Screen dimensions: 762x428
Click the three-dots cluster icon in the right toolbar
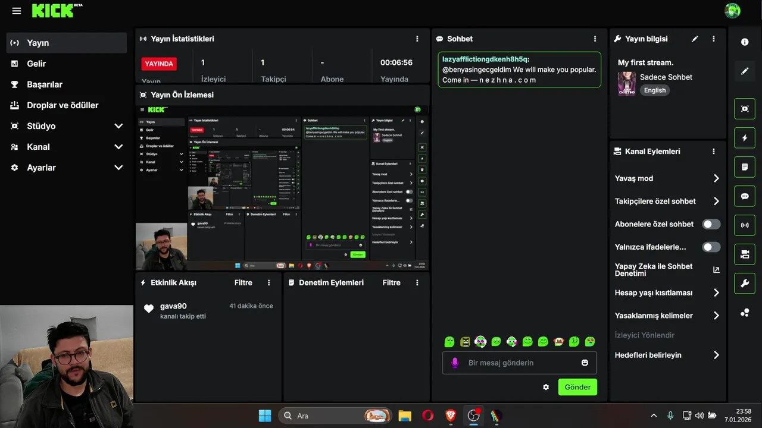[745, 313]
